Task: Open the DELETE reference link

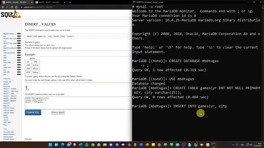Action: point(6,106)
